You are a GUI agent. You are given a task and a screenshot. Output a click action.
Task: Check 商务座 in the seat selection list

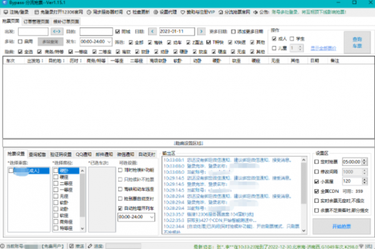coord(56,222)
